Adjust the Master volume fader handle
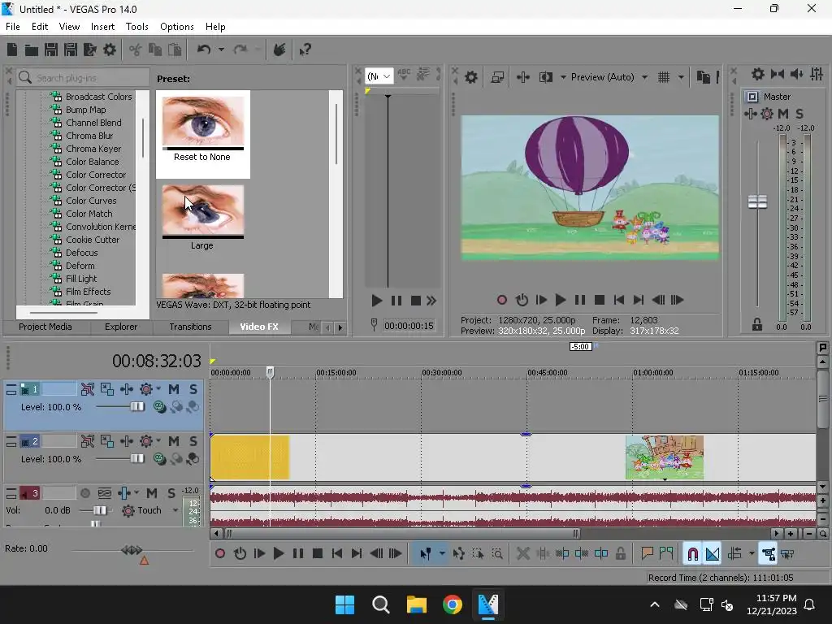 [x=757, y=201]
